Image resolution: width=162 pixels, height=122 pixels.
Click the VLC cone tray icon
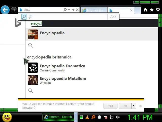pos(87,117)
